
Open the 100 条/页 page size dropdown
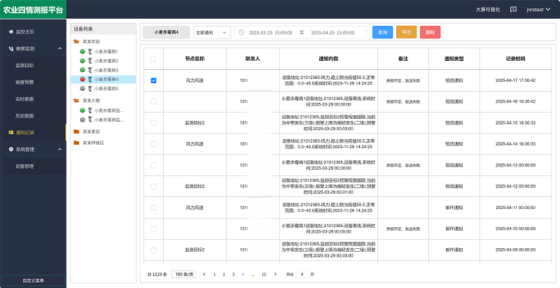click(184, 274)
